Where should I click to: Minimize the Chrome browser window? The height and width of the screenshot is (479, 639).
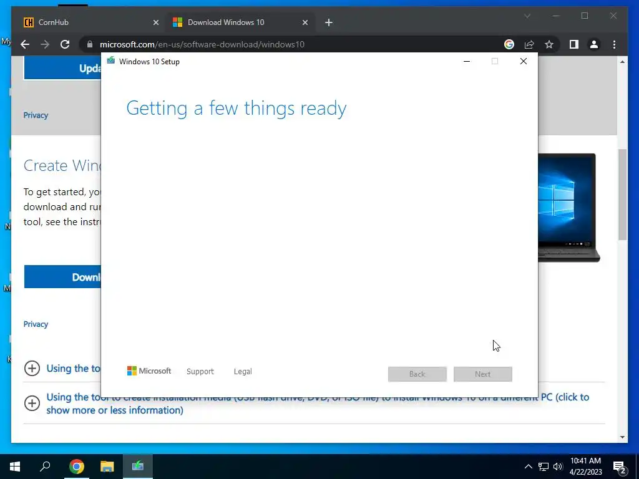[556, 16]
